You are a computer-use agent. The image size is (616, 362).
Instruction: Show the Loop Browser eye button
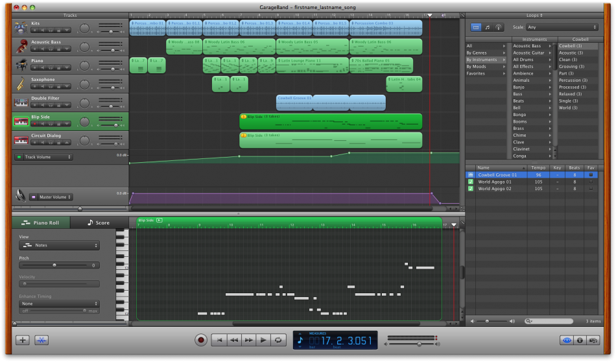tap(567, 341)
